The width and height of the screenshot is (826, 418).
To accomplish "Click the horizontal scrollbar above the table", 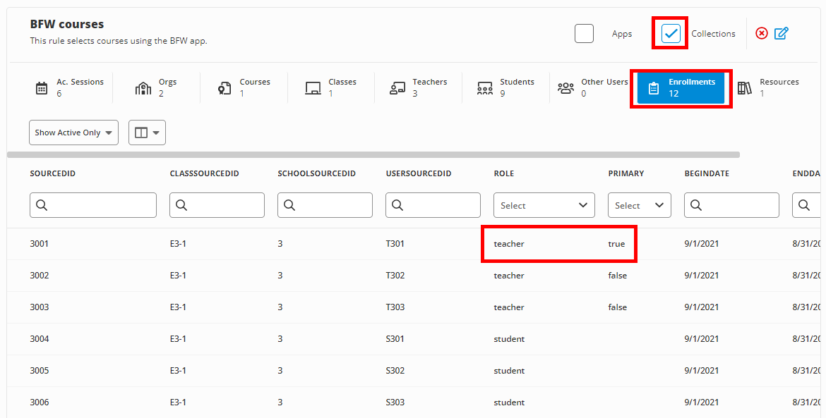I will [x=373, y=153].
